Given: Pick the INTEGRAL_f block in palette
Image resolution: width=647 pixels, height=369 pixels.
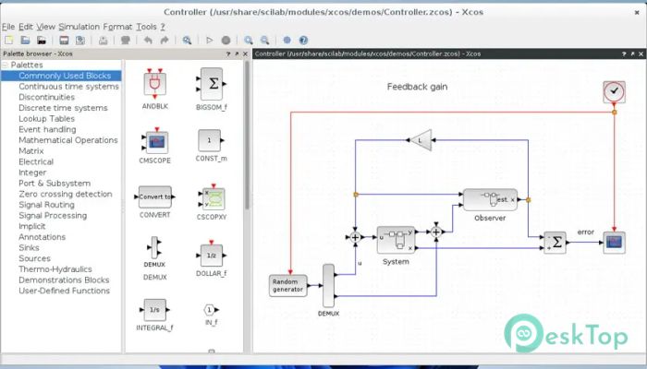Looking at the screenshot, I should pos(154,310).
